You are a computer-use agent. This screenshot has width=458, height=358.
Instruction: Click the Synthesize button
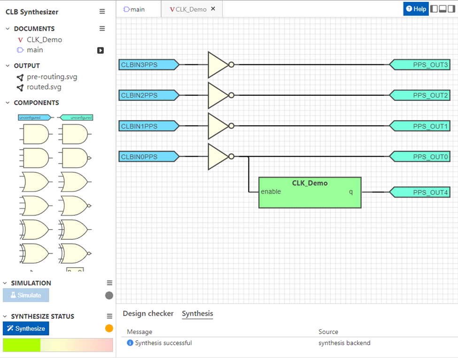[26, 328]
